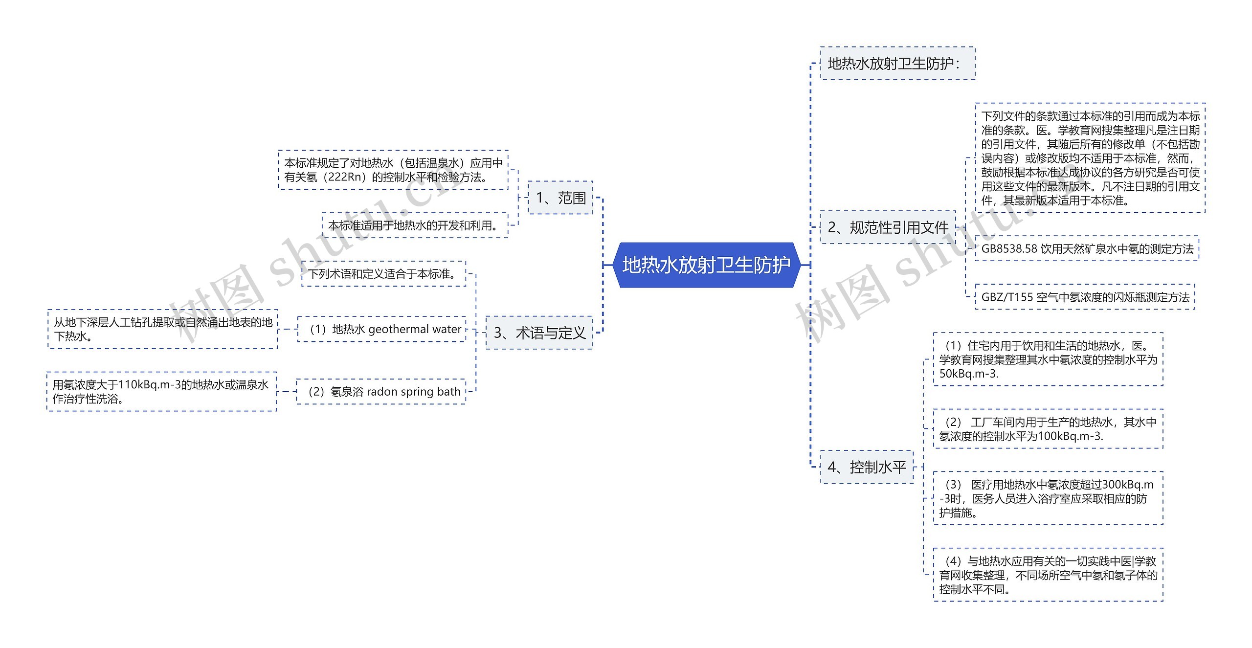Click the 下列术语和定义适合于本标准 node
This screenshot has height=648, width=1252.
pos(383,274)
